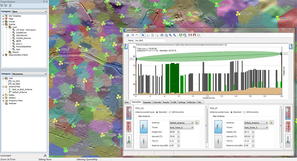This screenshot has width=297, height=161.
Task: Click the Print icon in Link Editor toolbar
Action: click(127, 35)
